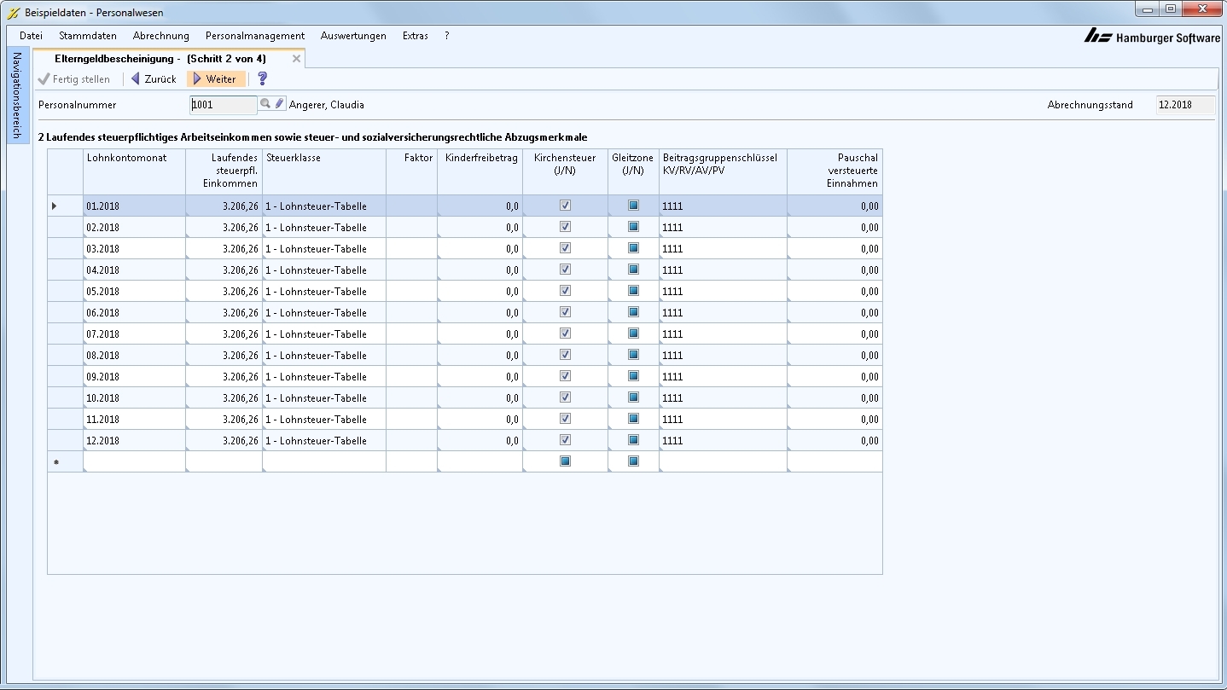Open help with the question mark icon
This screenshot has height=690, width=1227.
[262, 78]
